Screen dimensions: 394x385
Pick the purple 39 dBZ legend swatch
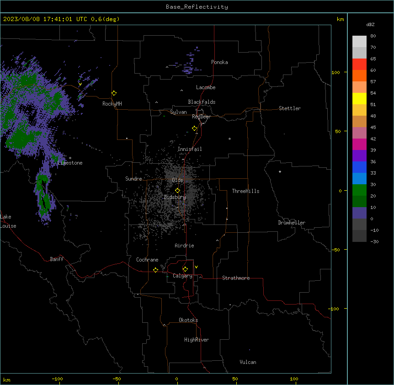[359, 156]
